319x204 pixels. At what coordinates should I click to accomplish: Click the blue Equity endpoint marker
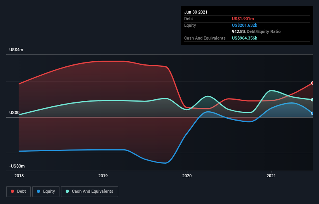click(312, 113)
